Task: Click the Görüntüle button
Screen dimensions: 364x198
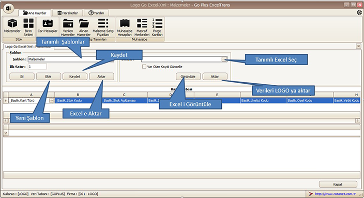Action: [188, 77]
